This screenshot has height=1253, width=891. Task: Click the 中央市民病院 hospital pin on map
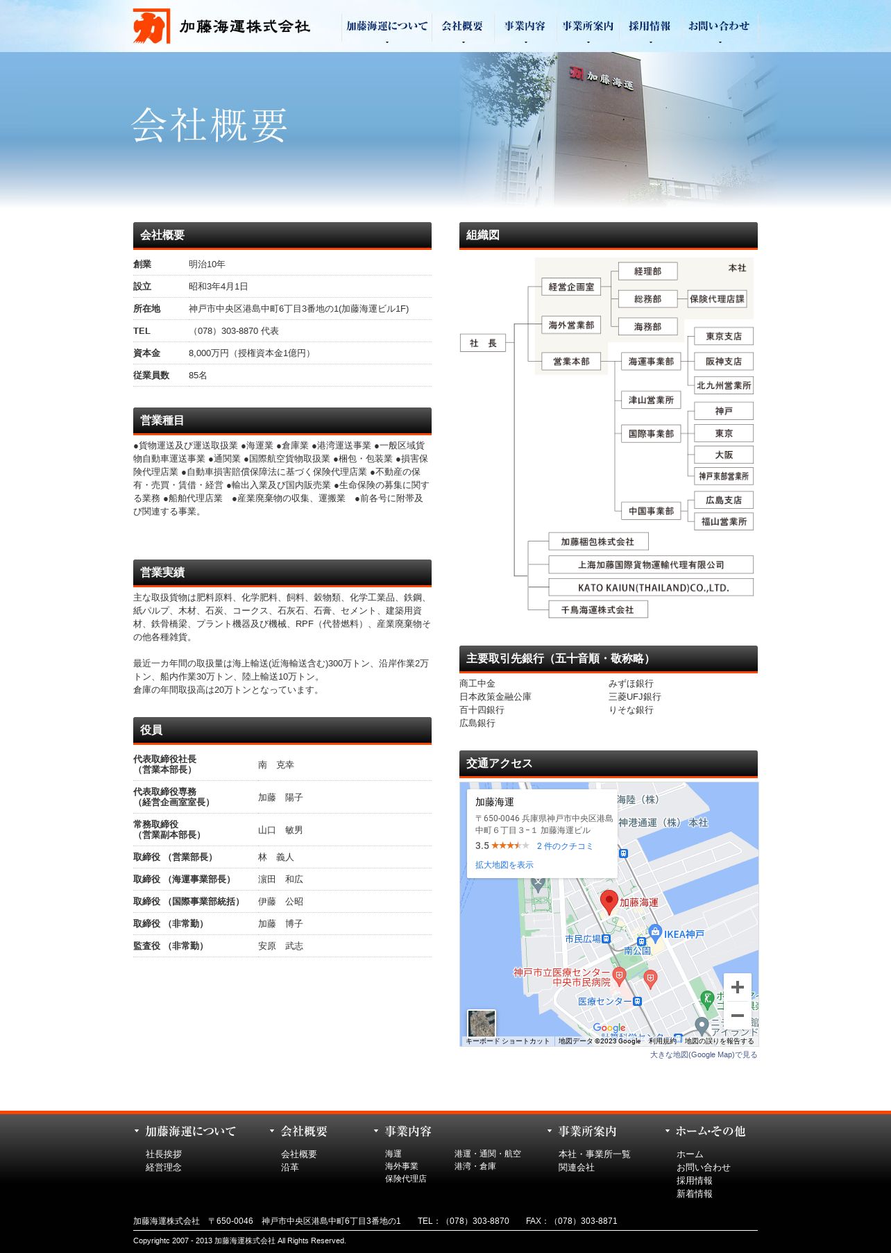pyautogui.click(x=620, y=976)
